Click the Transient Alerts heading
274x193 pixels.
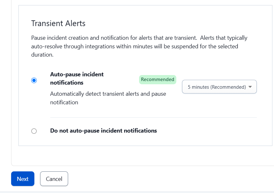click(58, 24)
